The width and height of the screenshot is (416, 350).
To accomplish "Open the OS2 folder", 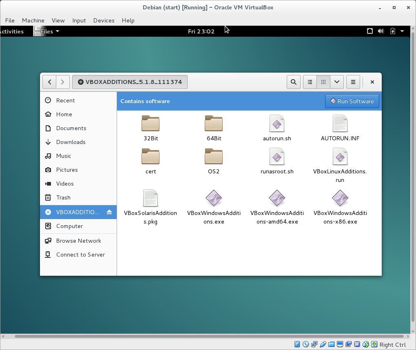I will coord(214,161).
